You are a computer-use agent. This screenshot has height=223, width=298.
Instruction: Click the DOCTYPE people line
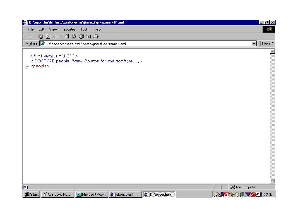click(x=86, y=61)
